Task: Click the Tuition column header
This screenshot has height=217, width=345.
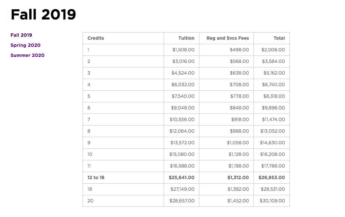Action: click(186, 38)
